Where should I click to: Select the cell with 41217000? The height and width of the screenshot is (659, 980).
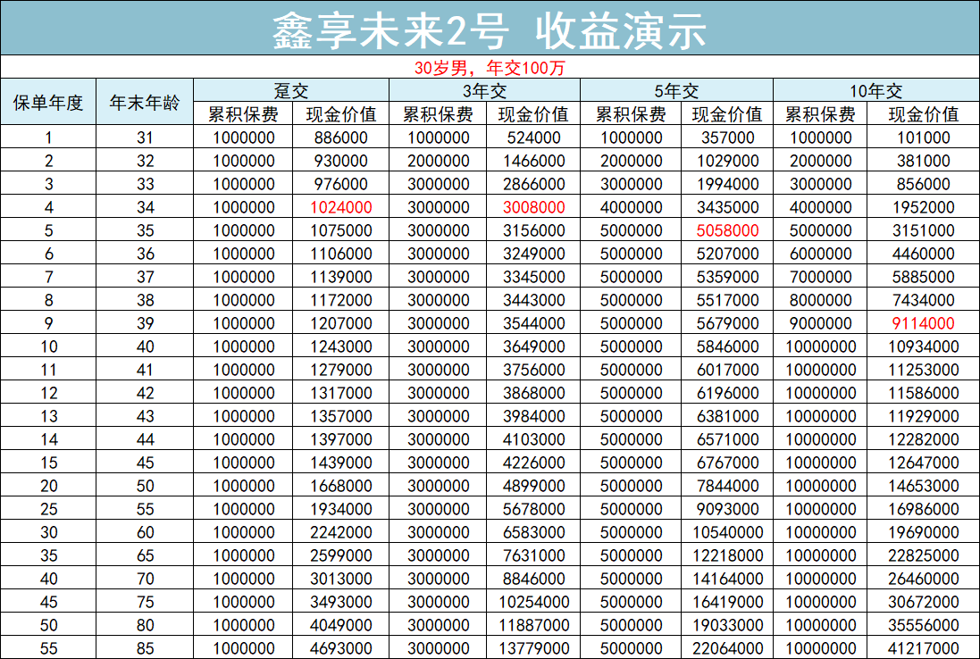coord(923,648)
